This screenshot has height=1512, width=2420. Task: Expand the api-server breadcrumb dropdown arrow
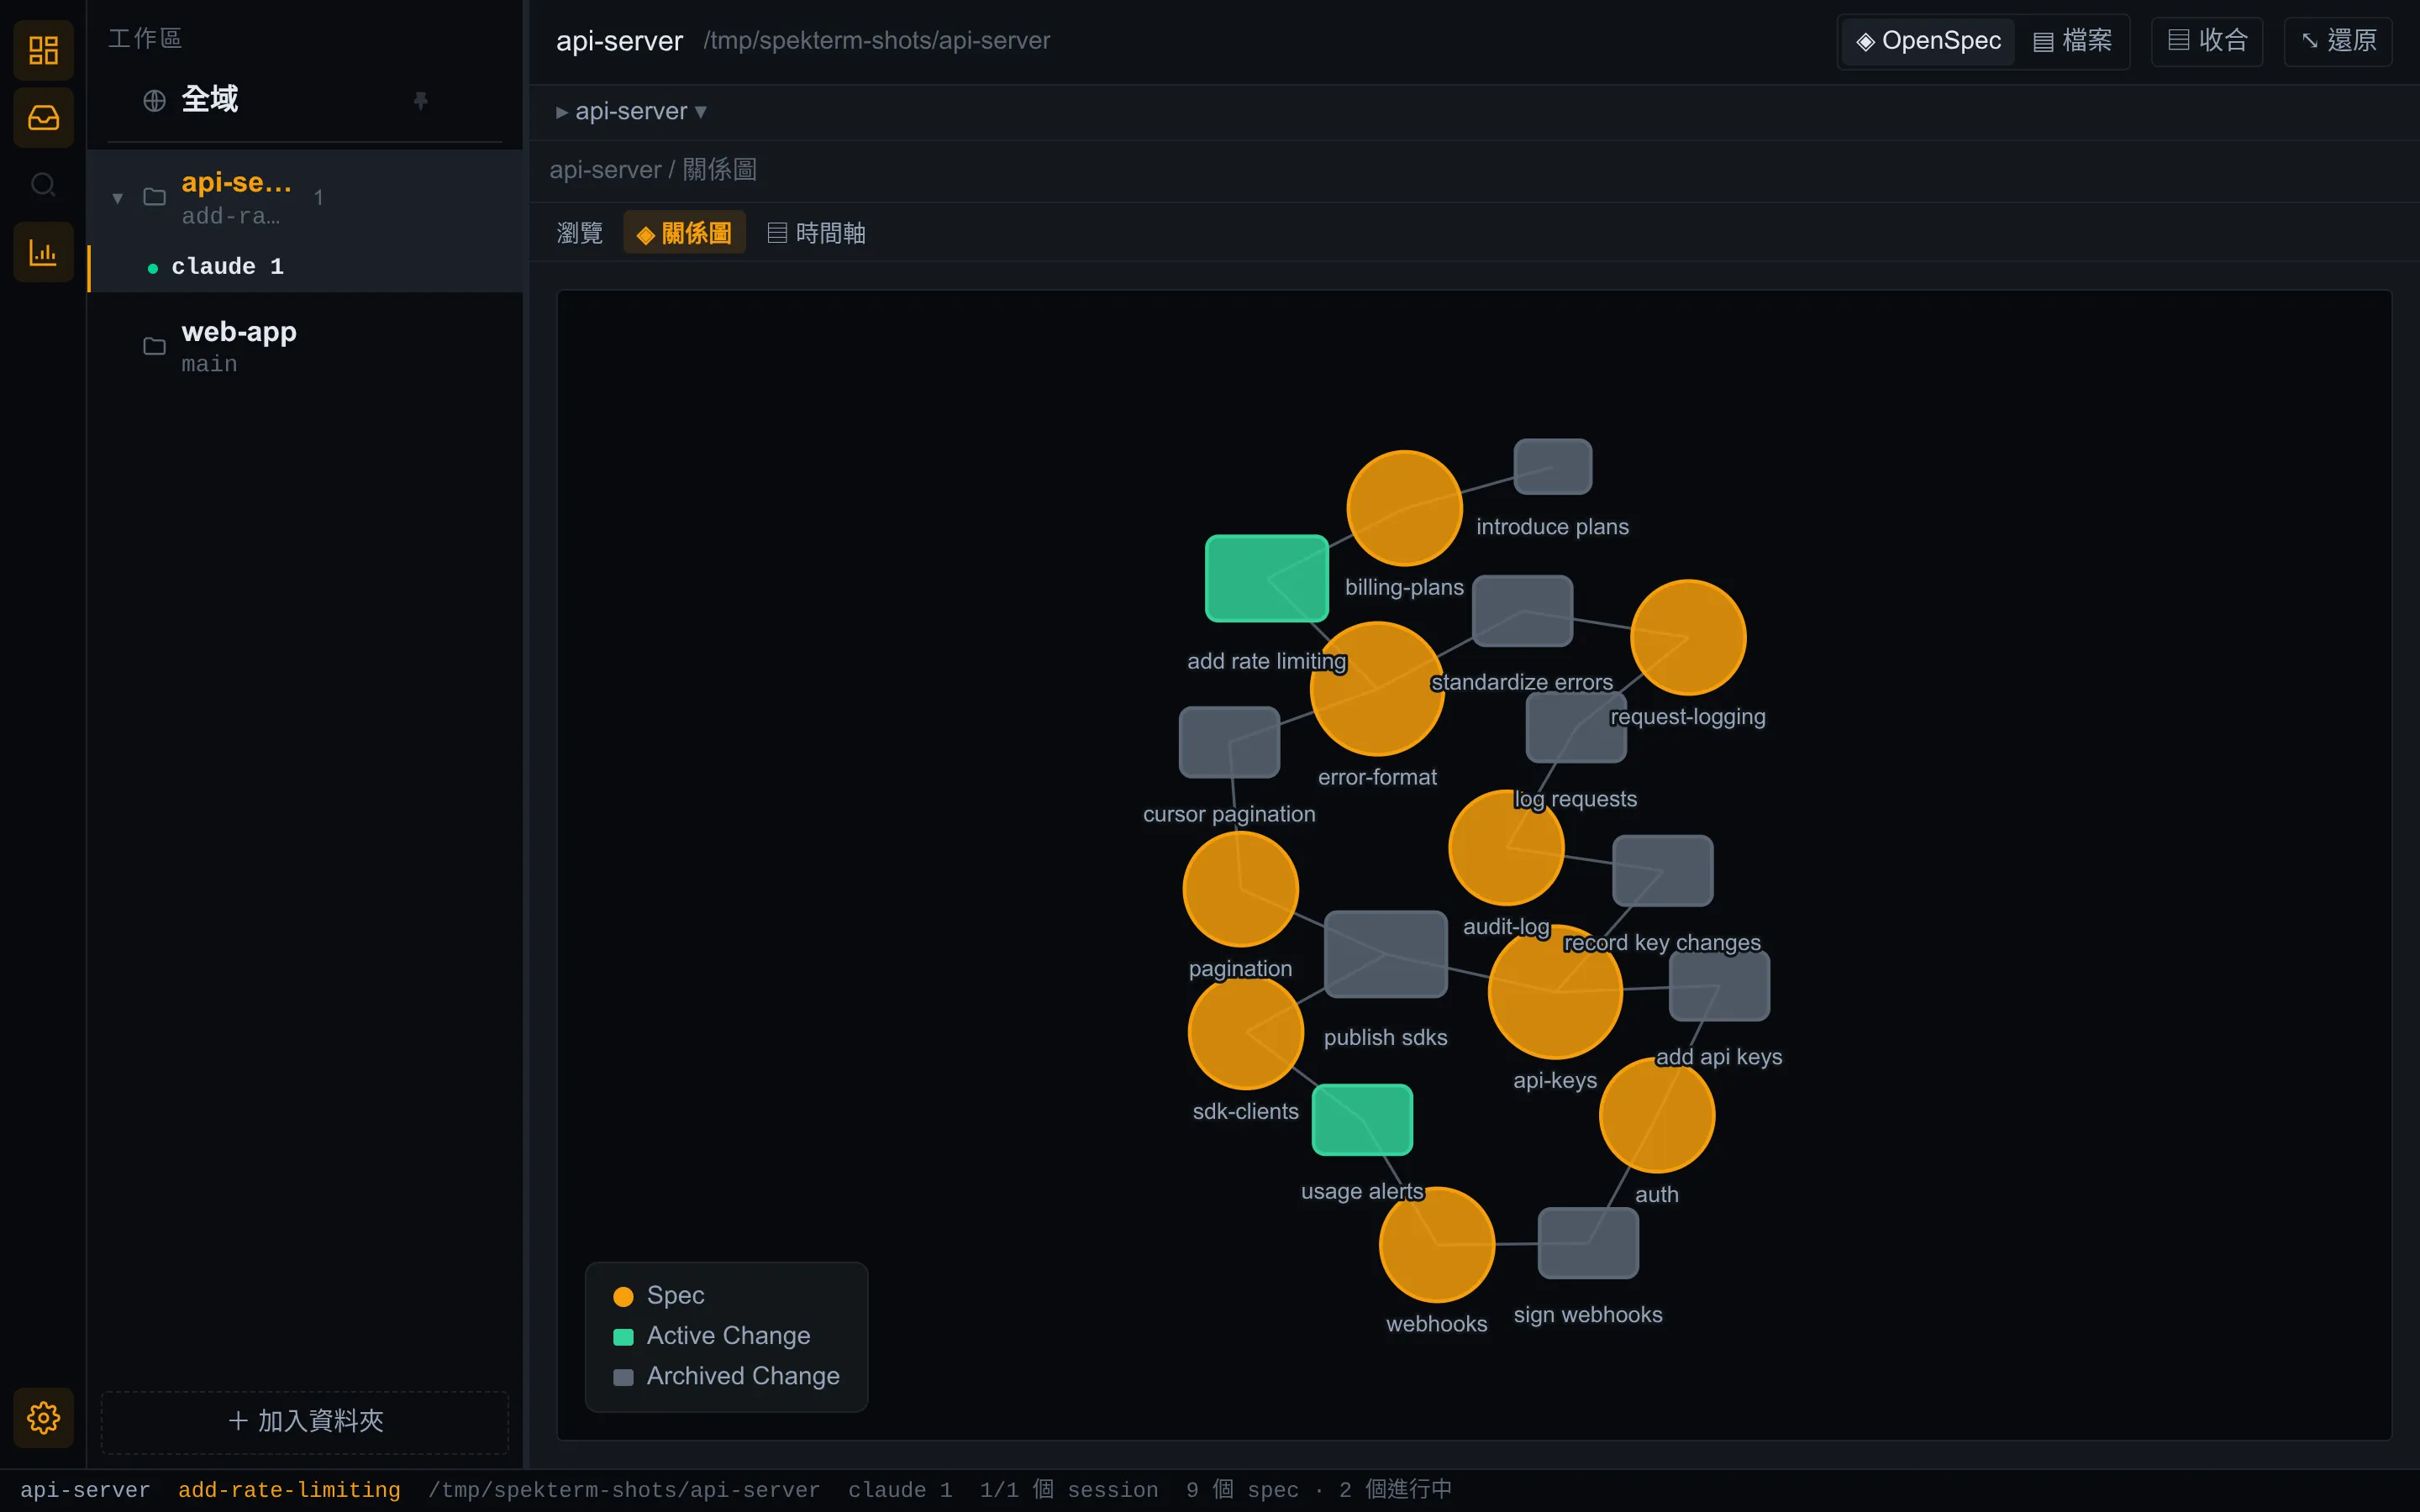point(700,111)
